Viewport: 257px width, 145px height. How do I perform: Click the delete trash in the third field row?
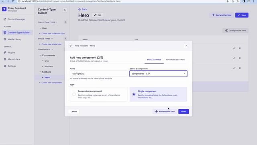[240, 68]
